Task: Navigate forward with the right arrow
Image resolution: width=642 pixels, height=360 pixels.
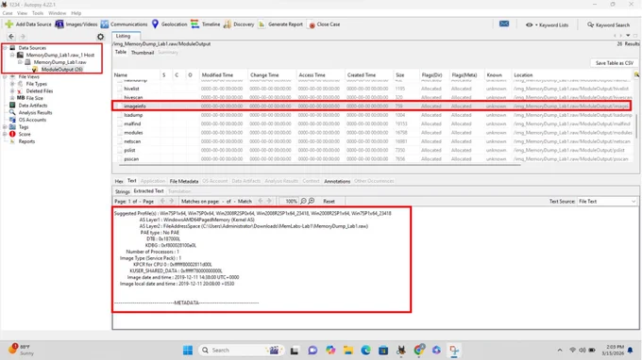Action: (x=23, y=37)
